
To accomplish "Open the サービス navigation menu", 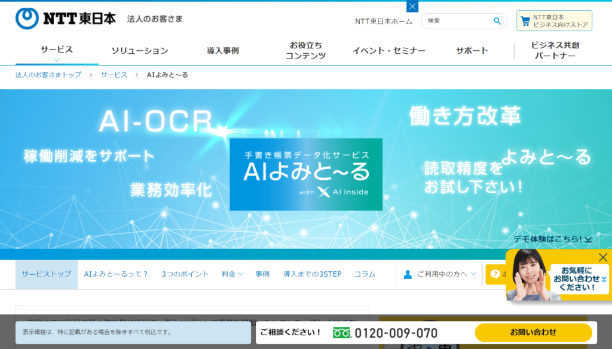I will pos(57,50).
